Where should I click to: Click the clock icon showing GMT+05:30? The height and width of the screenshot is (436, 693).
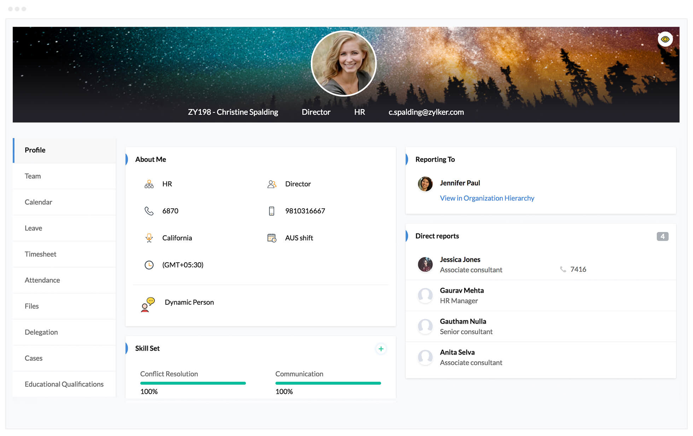click(x=149, y=264)
